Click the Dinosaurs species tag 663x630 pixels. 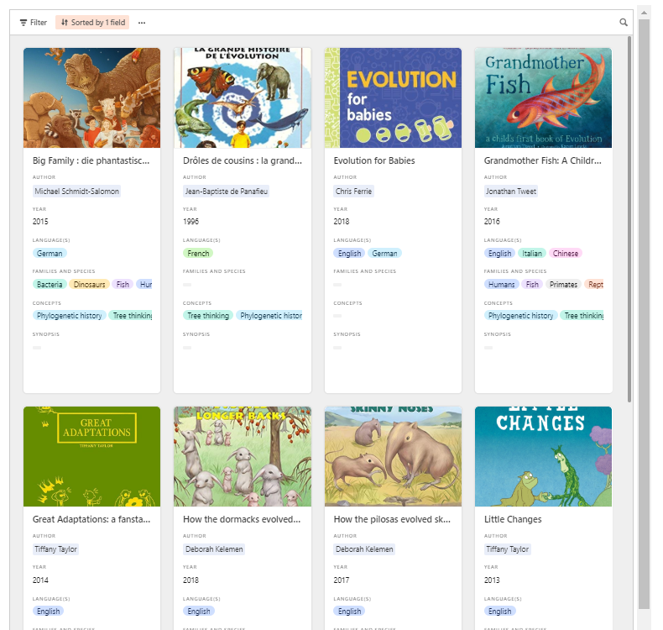tap(89, 284)
